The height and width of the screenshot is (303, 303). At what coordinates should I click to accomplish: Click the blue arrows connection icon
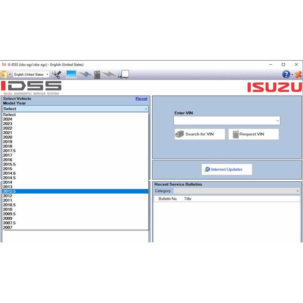[85, 74]
